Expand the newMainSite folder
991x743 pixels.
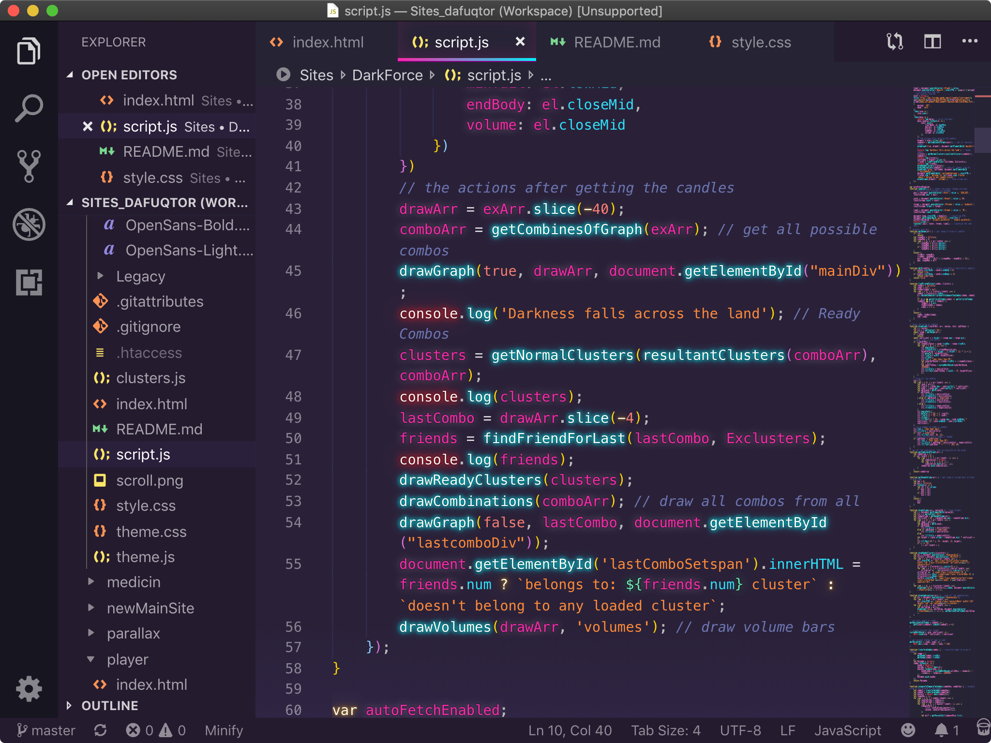point(150,608)
